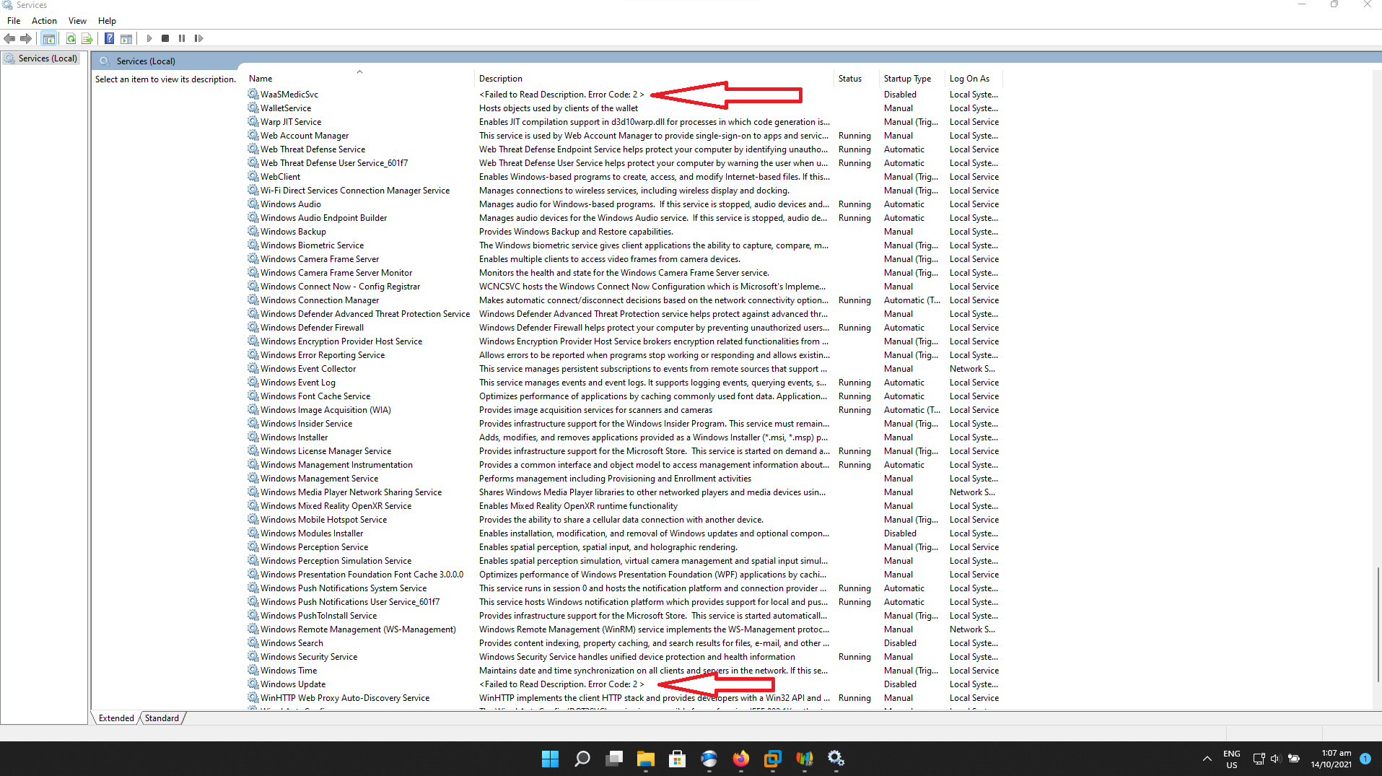Select the Windows Management Instrumentation service

tap(336, 465)
